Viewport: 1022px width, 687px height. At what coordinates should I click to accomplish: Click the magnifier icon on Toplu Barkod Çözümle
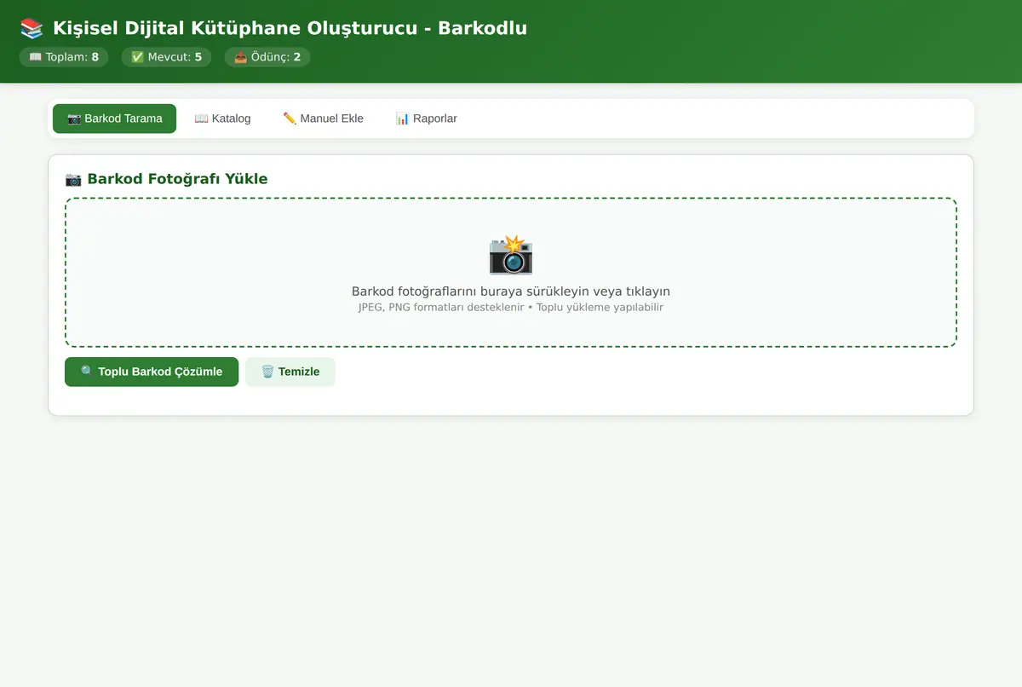click(x=87, y=372)
